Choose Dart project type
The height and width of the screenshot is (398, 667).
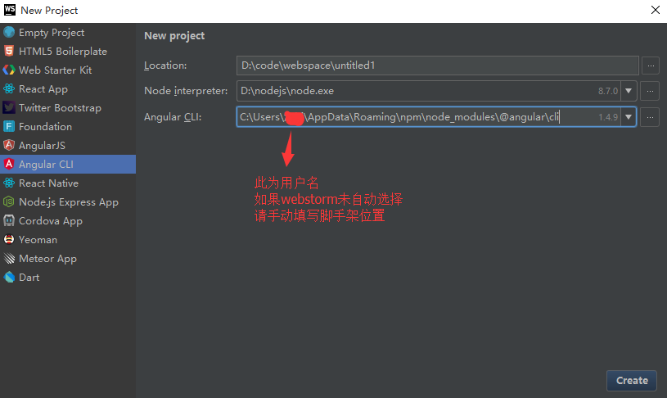click(x=68, y=277)
